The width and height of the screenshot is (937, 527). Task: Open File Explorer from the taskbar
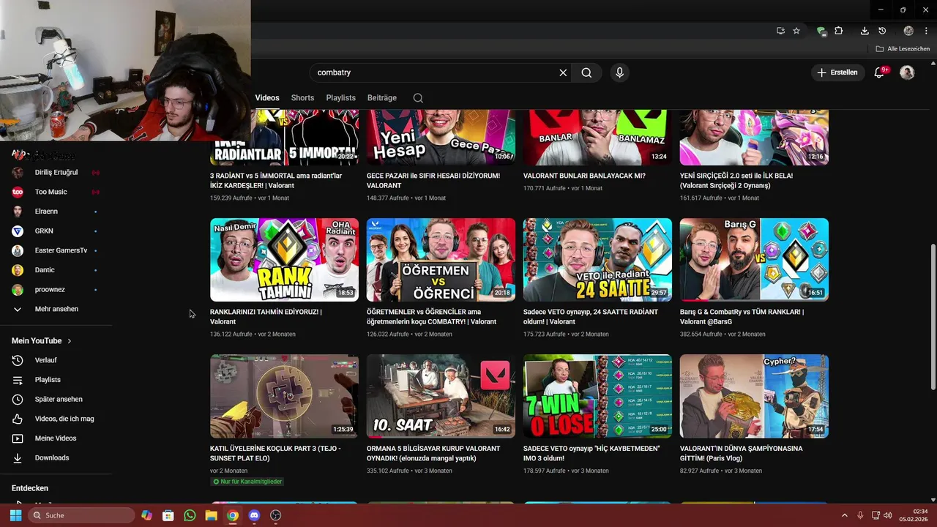coord(211,515)
